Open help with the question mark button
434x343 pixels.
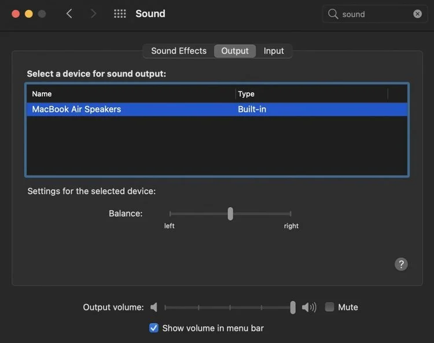tap(401, 264)
